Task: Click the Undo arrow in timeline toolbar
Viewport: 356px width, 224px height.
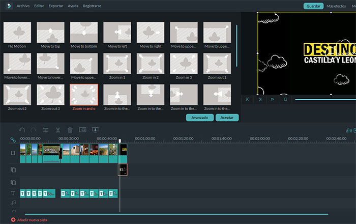Action: (22, 130)
